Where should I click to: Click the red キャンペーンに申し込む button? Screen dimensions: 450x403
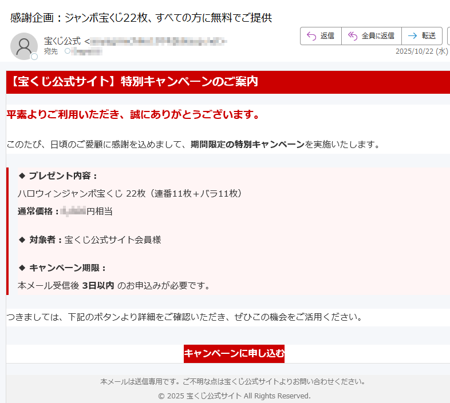[234, 353]
